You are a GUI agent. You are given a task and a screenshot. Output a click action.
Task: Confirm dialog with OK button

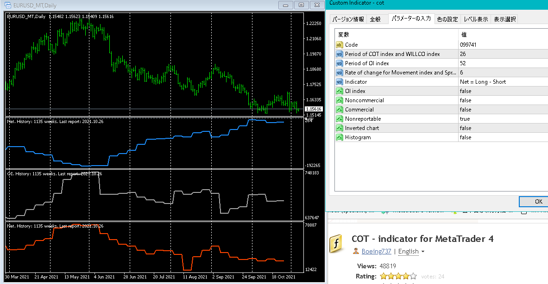click(x=534, y=201)
